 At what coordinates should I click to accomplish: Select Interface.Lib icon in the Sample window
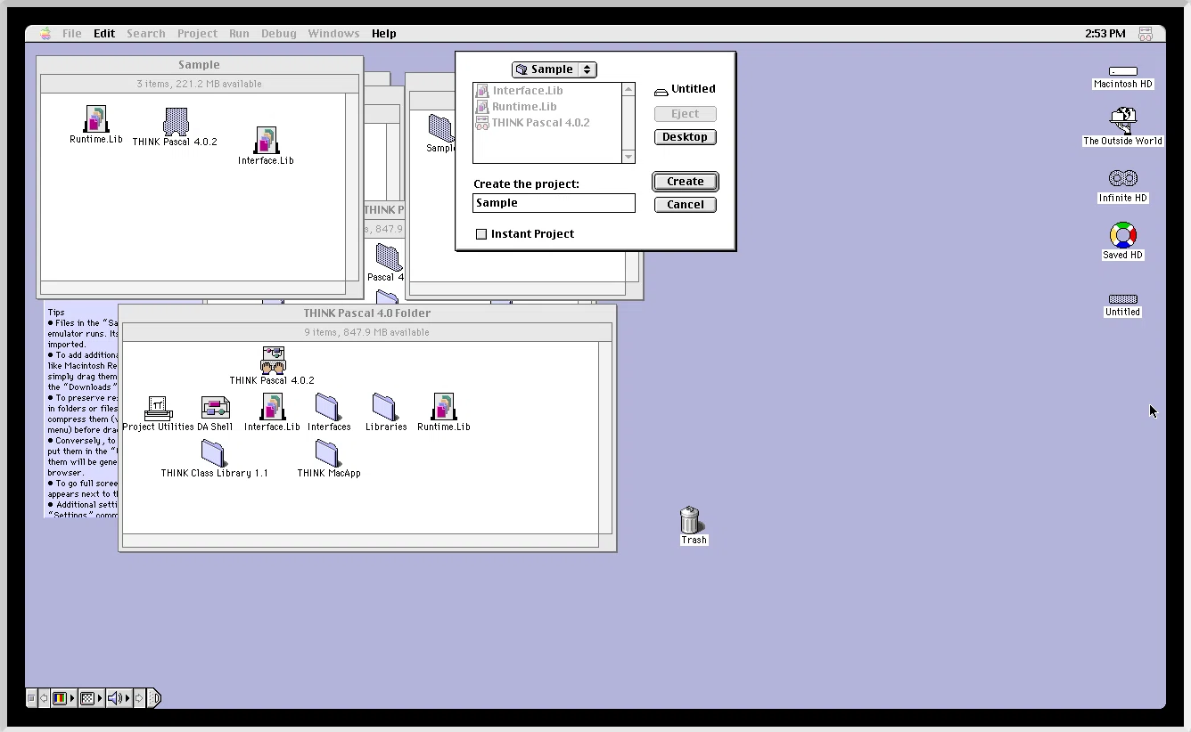(x=266, y=141)
